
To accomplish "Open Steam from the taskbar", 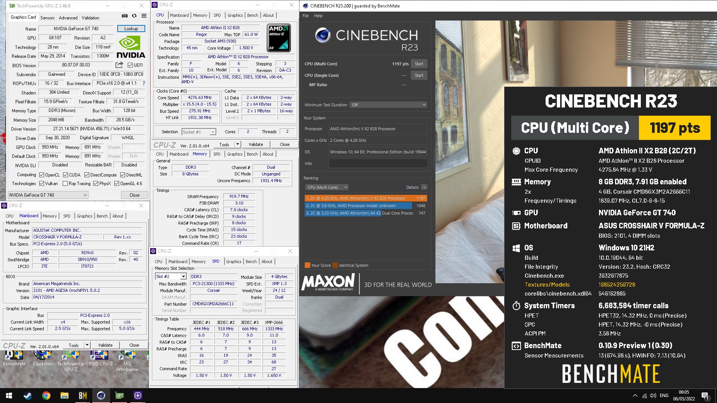I will (28, 396).
